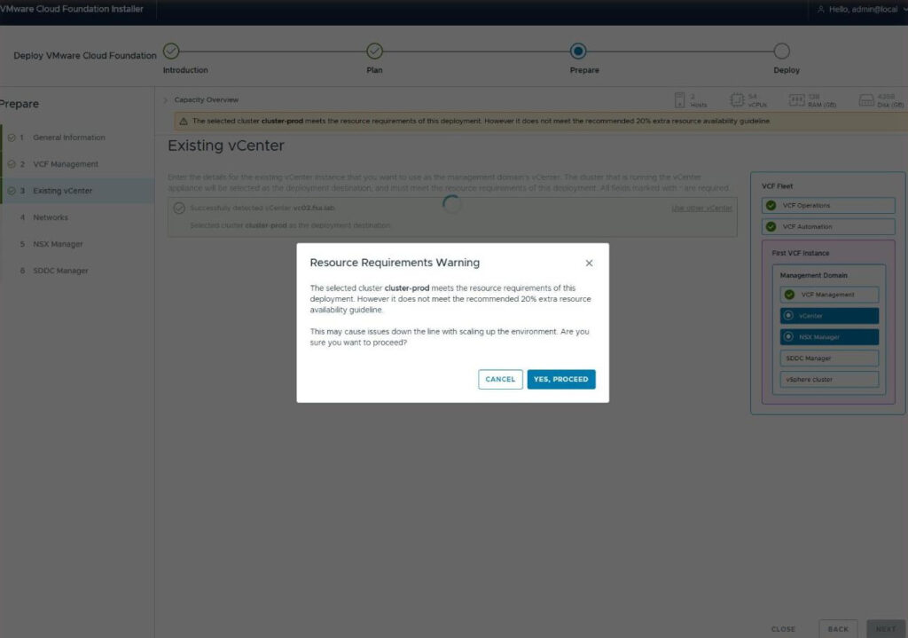Click checkmark icon next to General Information
The width and height of the screenshot is (908, 638).
tap(11, 138)
